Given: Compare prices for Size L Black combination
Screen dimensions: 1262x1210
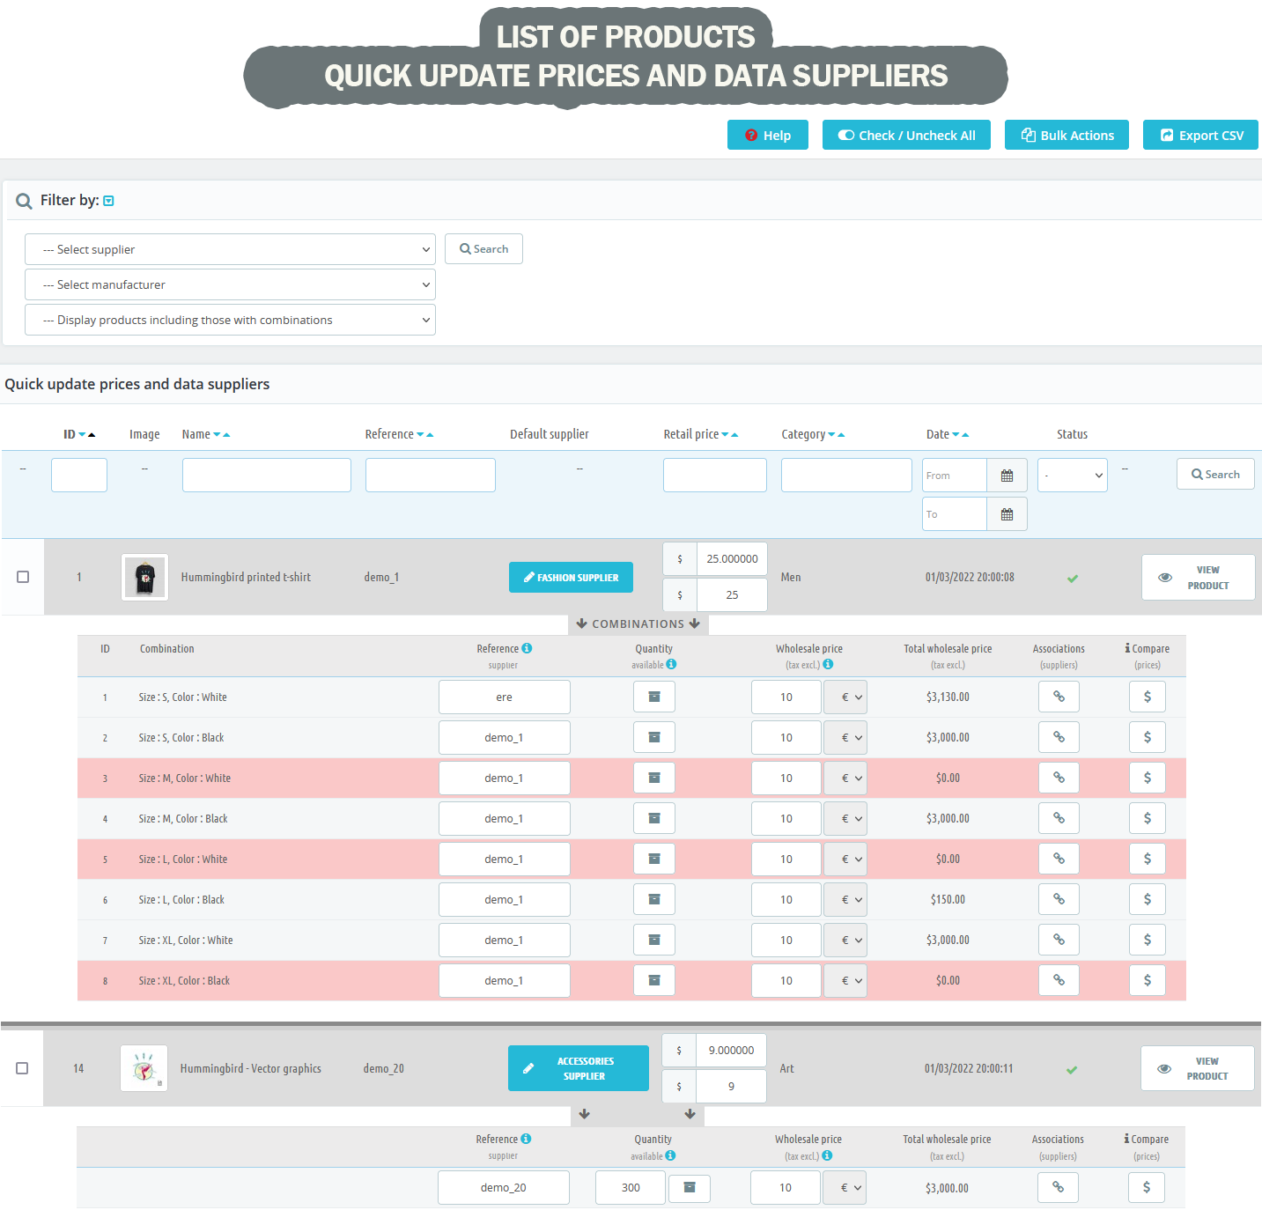Looking at the screenshot, I should pos(1147,899).
